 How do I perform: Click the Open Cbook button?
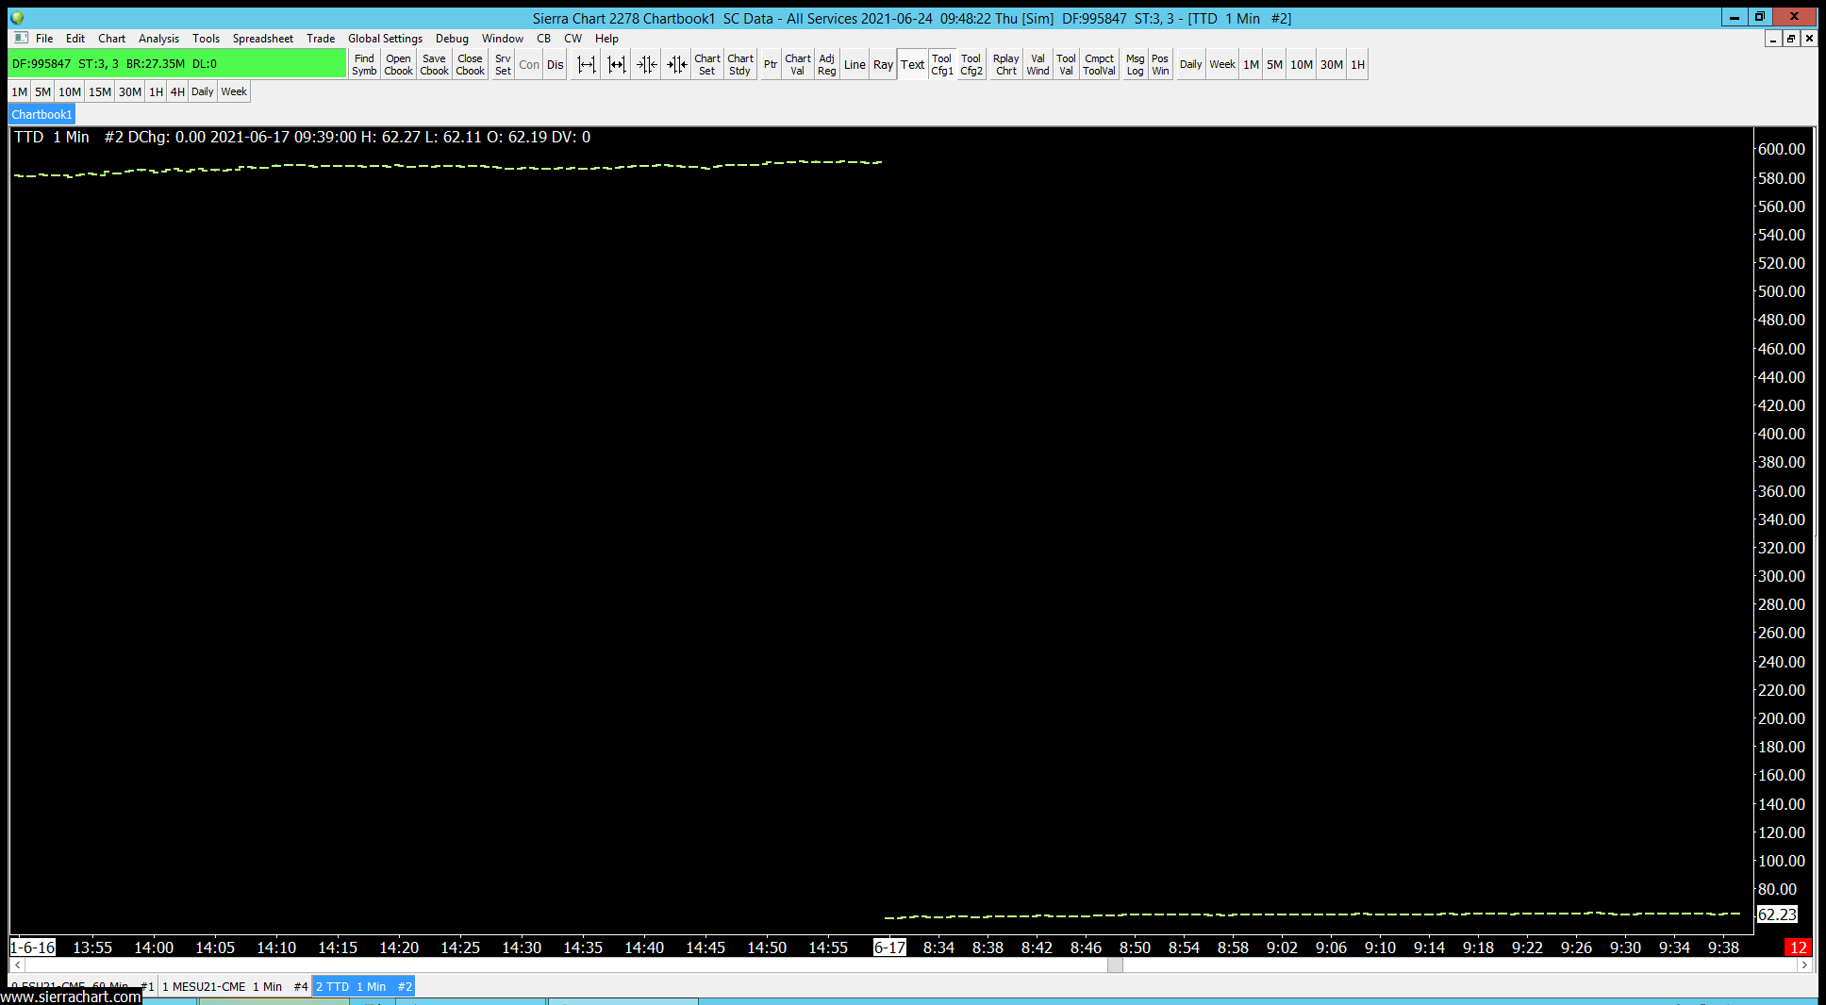tap(398, 64)
